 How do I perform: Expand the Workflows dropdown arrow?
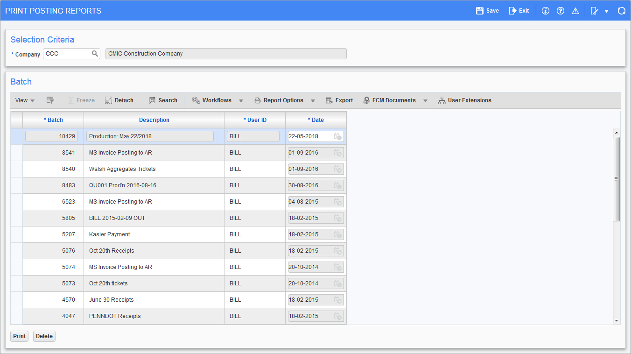241,101
